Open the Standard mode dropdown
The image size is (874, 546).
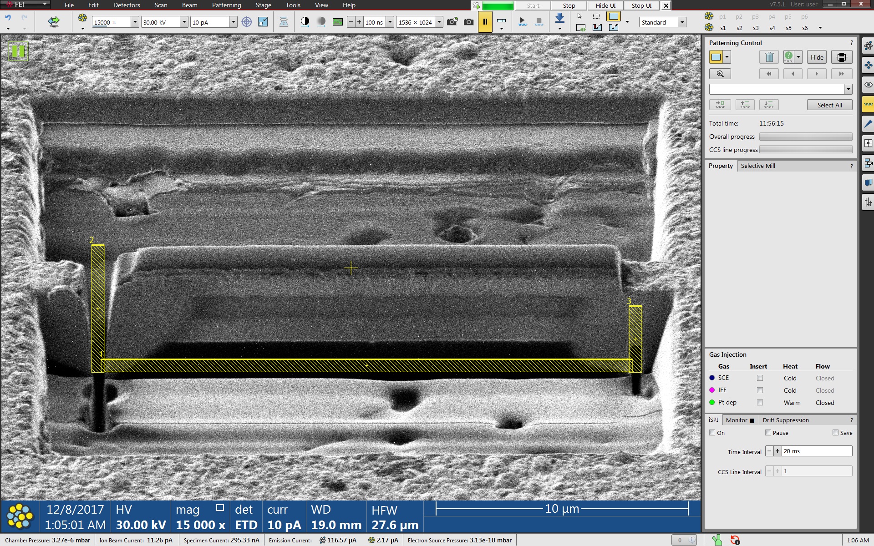tap(682, 22)
